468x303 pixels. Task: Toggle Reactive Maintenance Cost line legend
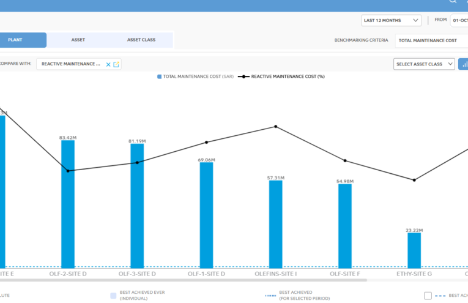click(x=243, y=77)
